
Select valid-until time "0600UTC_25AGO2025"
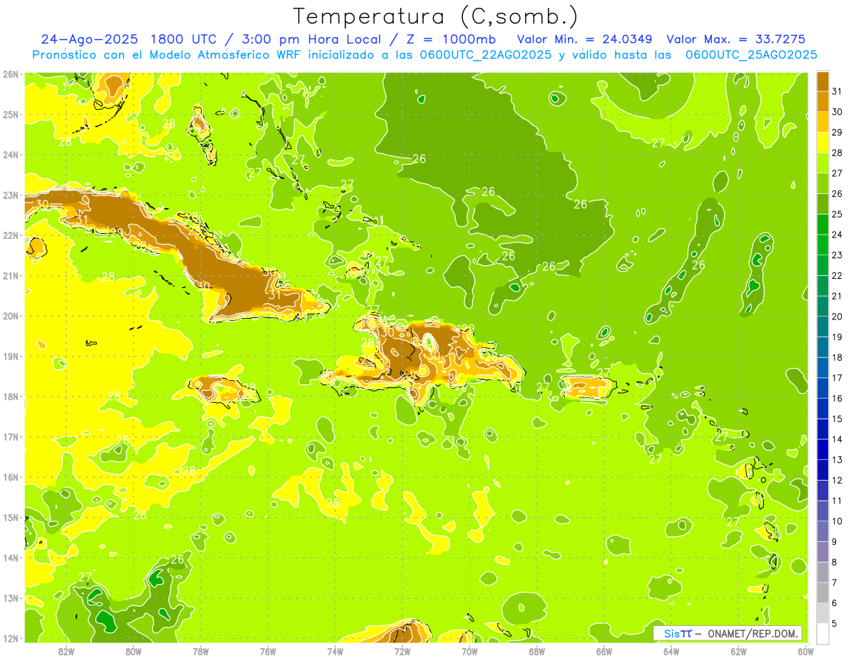[751, 55]
